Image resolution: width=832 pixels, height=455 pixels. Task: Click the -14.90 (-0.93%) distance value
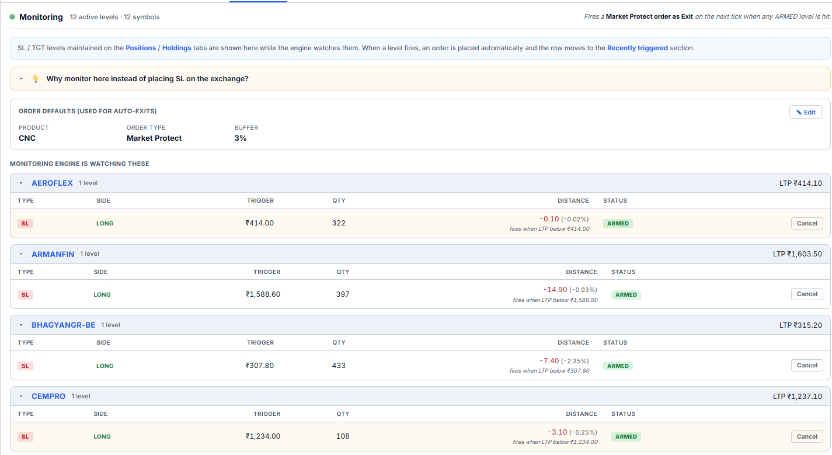[x=570, y=290]
